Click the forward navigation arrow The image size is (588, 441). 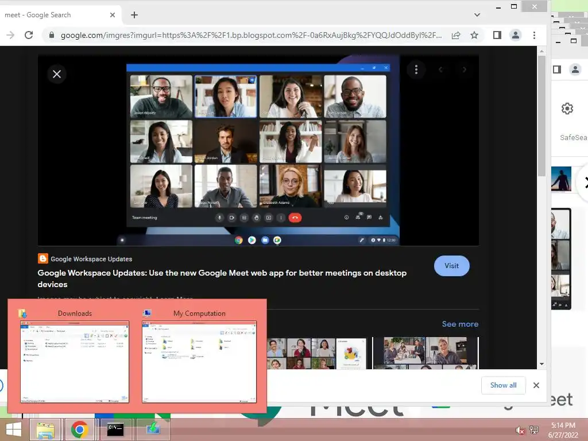(x=10, y=35)
